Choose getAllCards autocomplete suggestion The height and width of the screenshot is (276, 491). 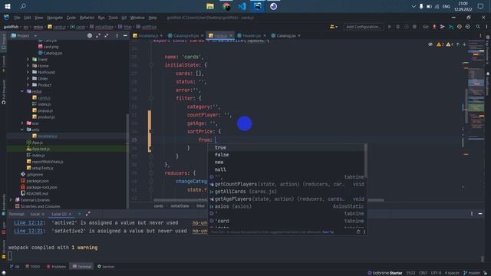[x=286, y=192]
